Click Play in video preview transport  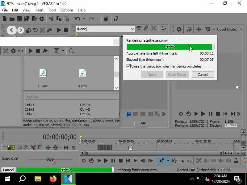pos(203,114)
